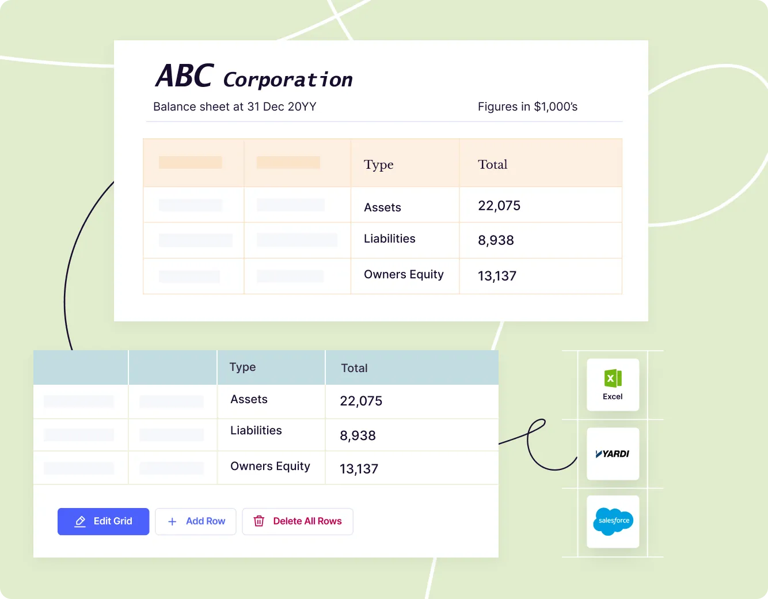Click the green Excel spreadsheet logo
This screenshot has height=599, width=768.
tap(613, 378)
